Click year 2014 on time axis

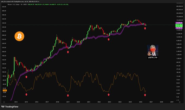16,102
